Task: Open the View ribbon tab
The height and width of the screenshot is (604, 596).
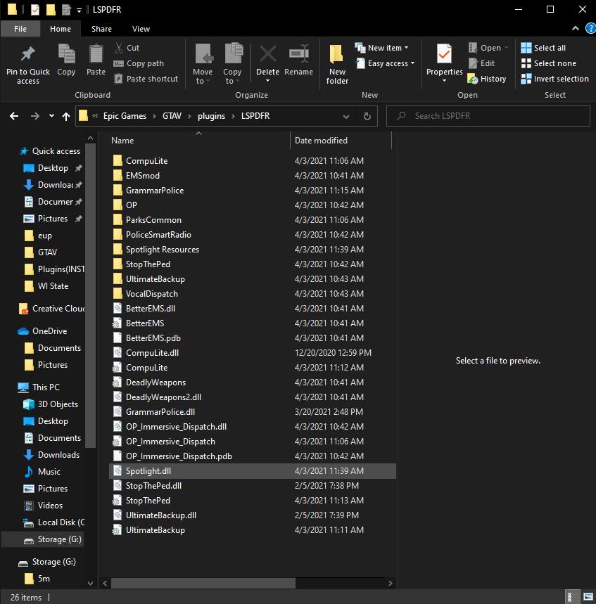Action: 141,29
